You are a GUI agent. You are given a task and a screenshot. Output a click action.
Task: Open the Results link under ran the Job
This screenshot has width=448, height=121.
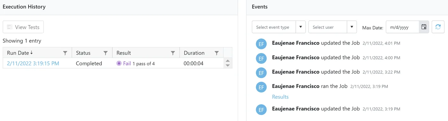click(280, 97)
